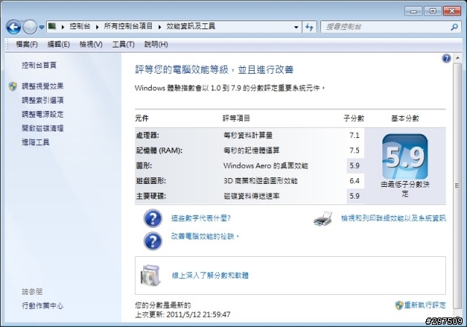Image resolution: width=467 pixels, height=327 pixels.
Task: Click the 7.5 memory subscore
Action: (x=355, y=150)
